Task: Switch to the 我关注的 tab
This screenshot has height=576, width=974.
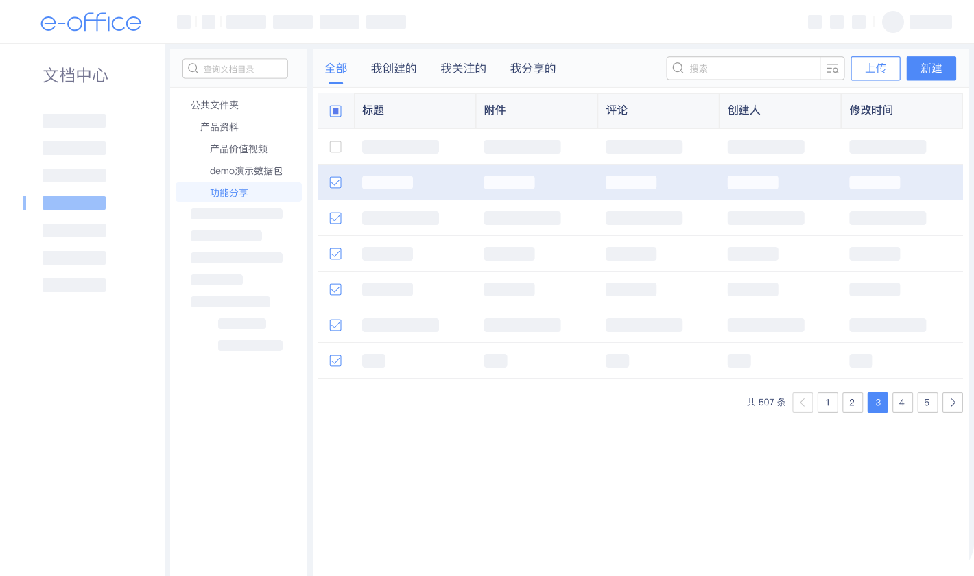Action: click(x=464, y=69)
